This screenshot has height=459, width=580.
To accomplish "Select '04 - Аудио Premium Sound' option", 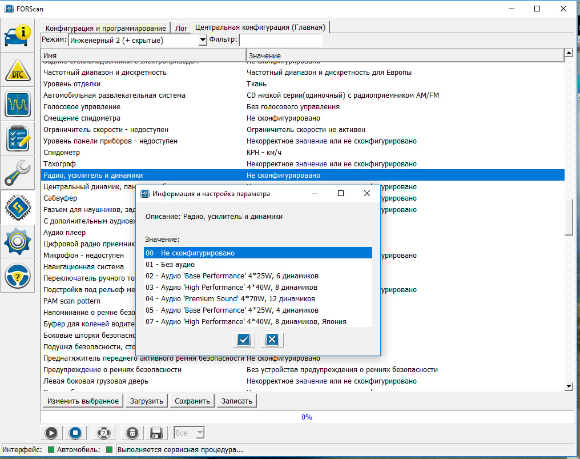I will pos(258,299).
